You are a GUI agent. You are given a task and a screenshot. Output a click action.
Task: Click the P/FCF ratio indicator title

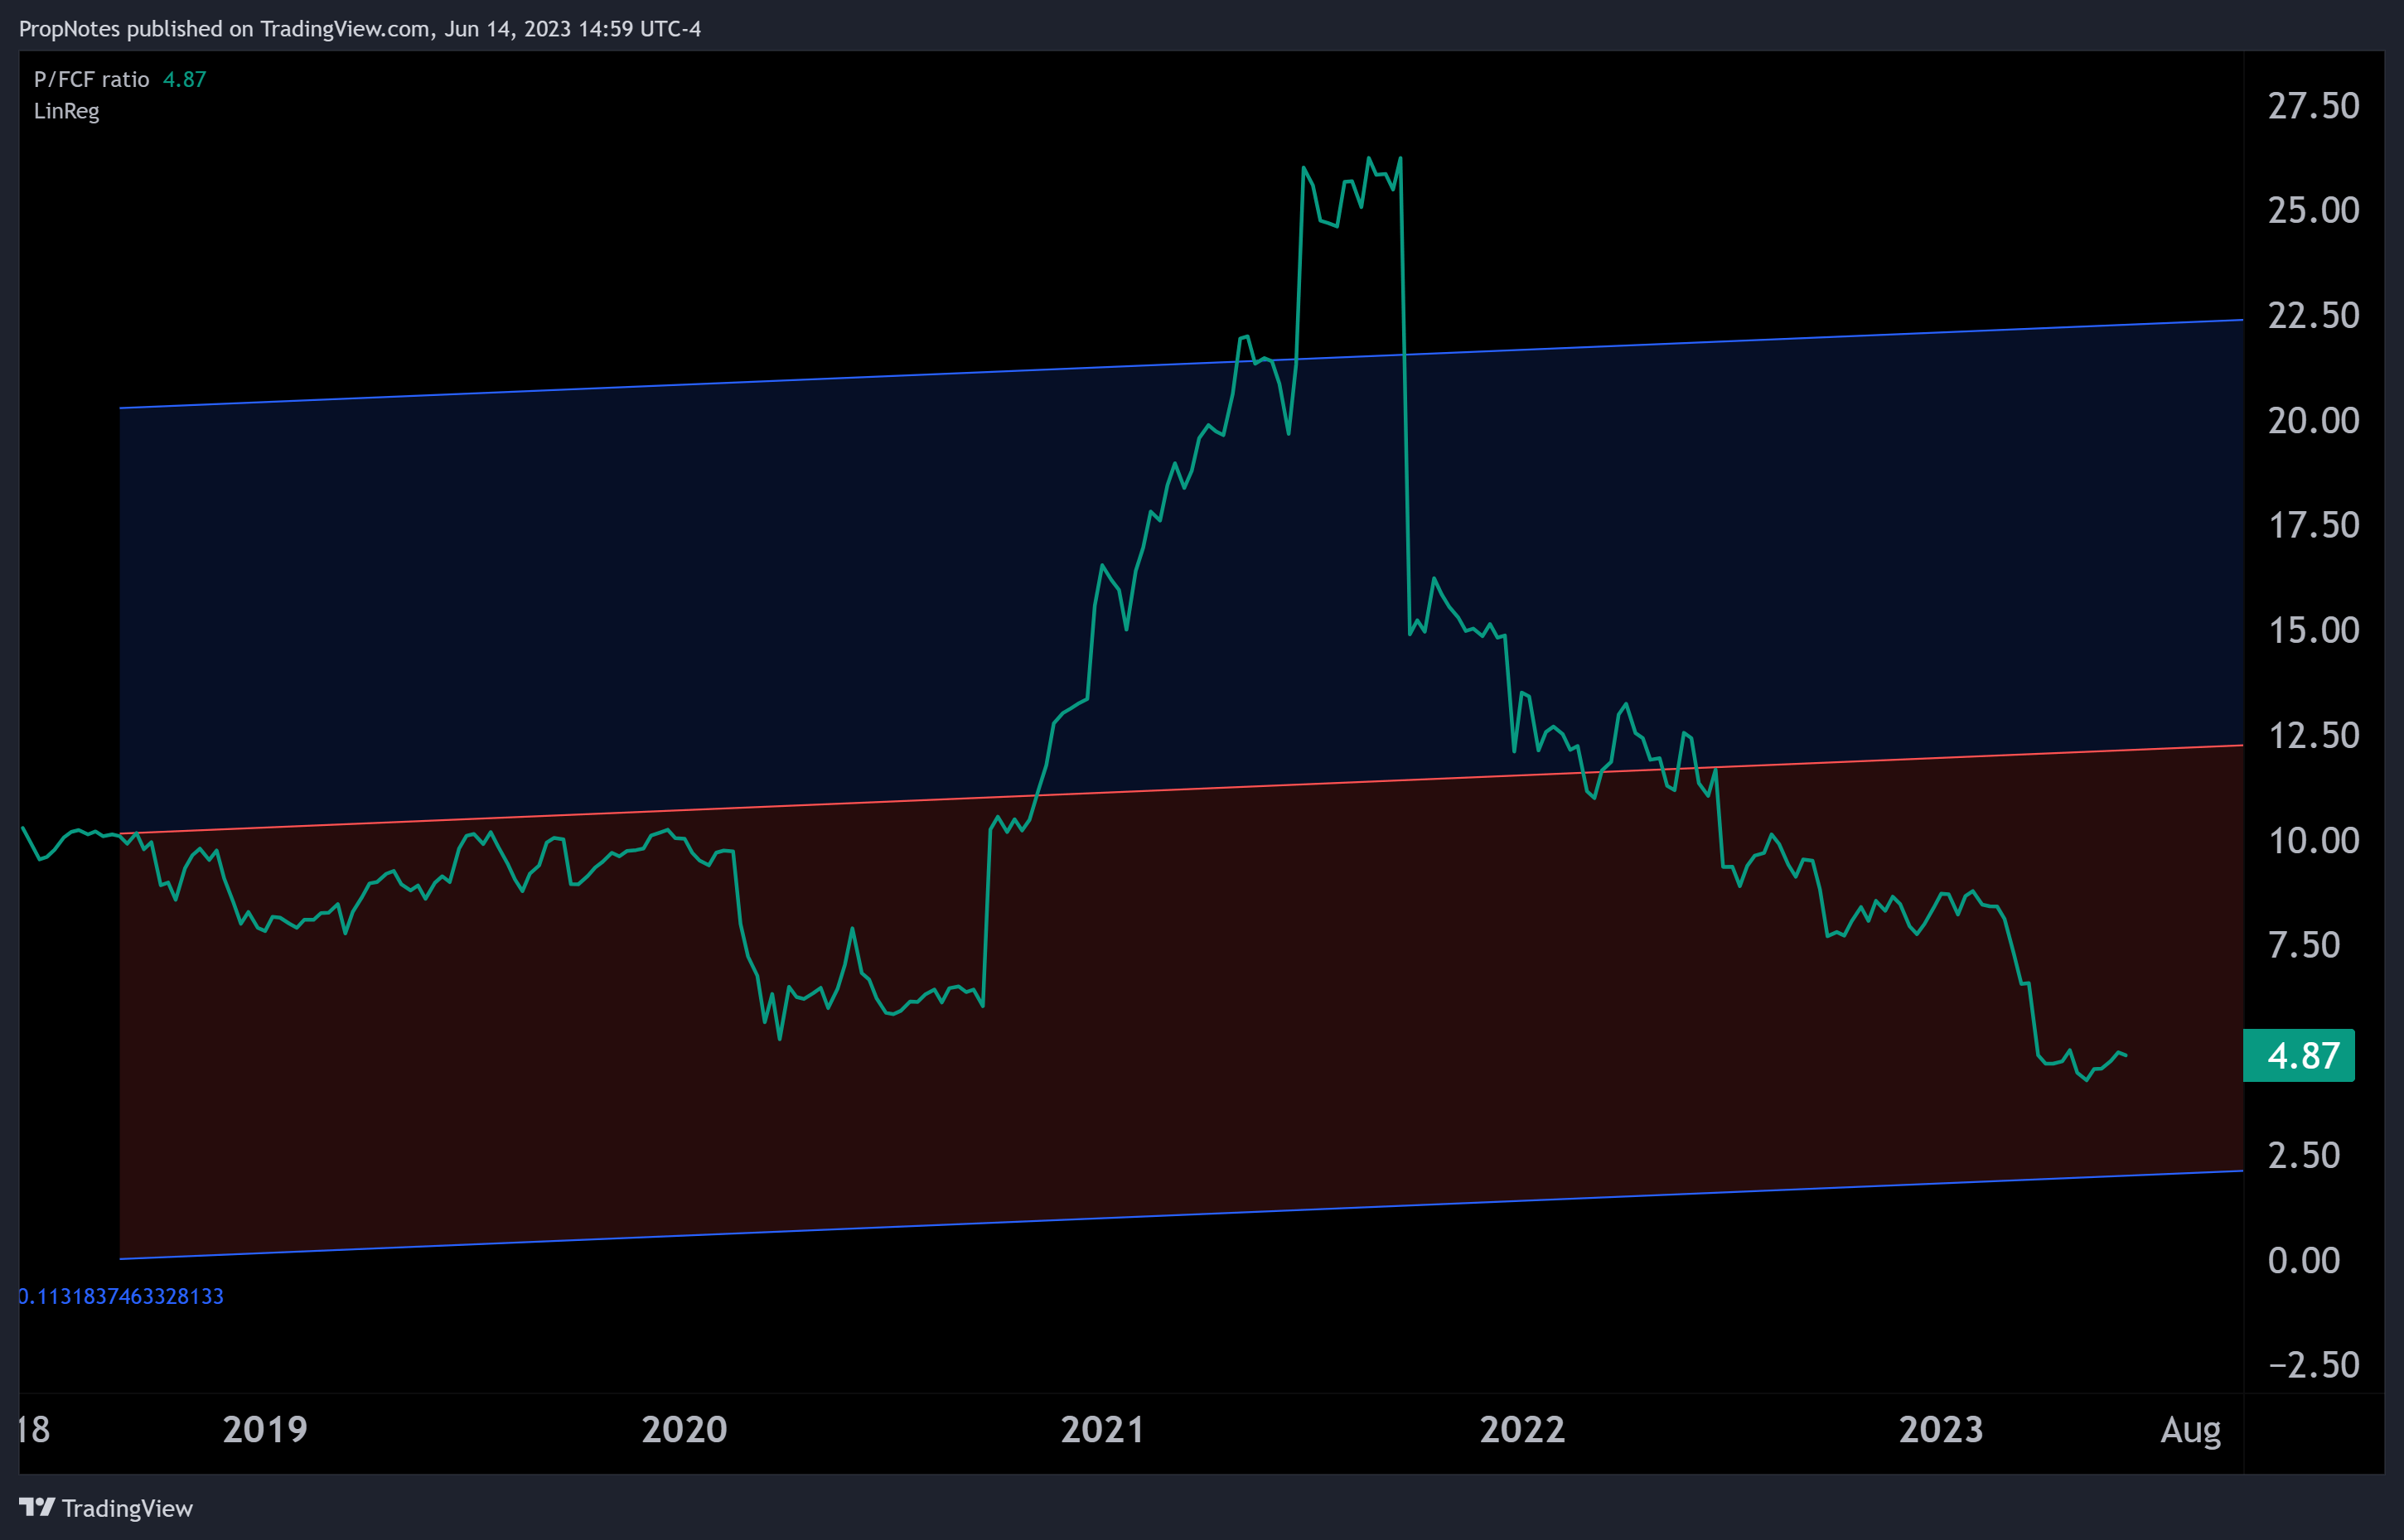[x=90, y=79]
